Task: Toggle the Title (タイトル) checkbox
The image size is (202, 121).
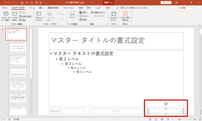Action: coord(57,14)
